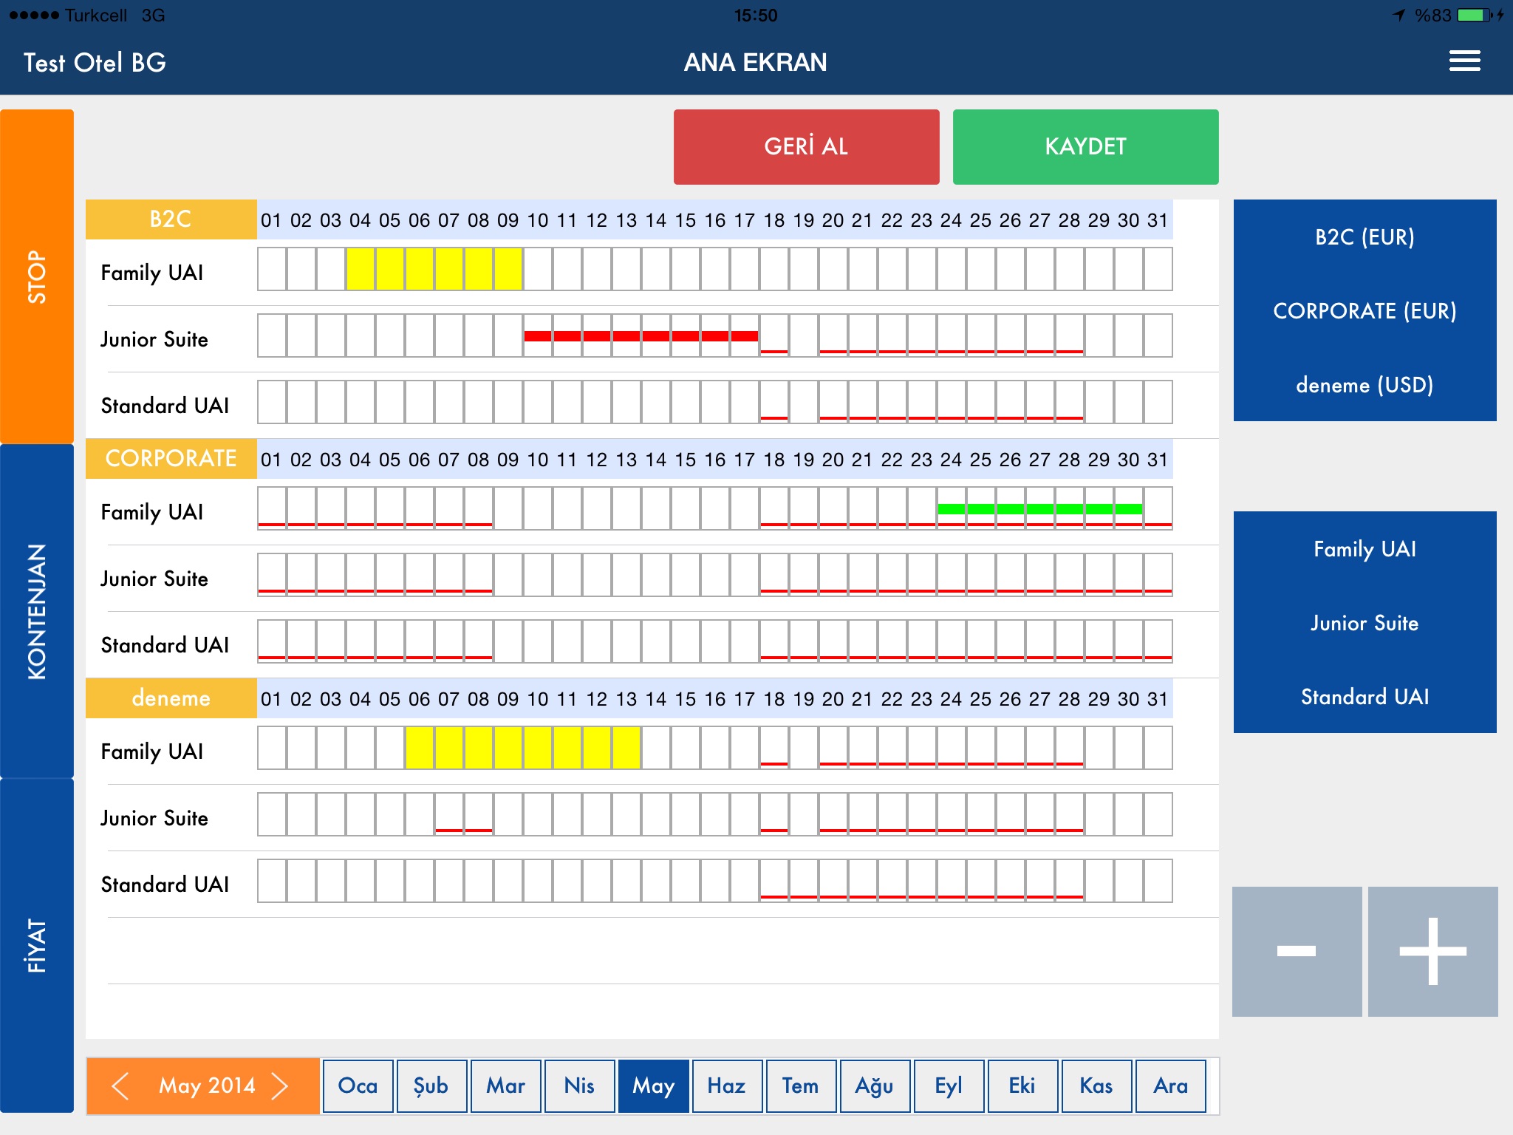Viewport: 1513px width, 1135px height.
Task: Toggle day 10 red cell for B2C Junior Suite
Action: coord(538,335)
